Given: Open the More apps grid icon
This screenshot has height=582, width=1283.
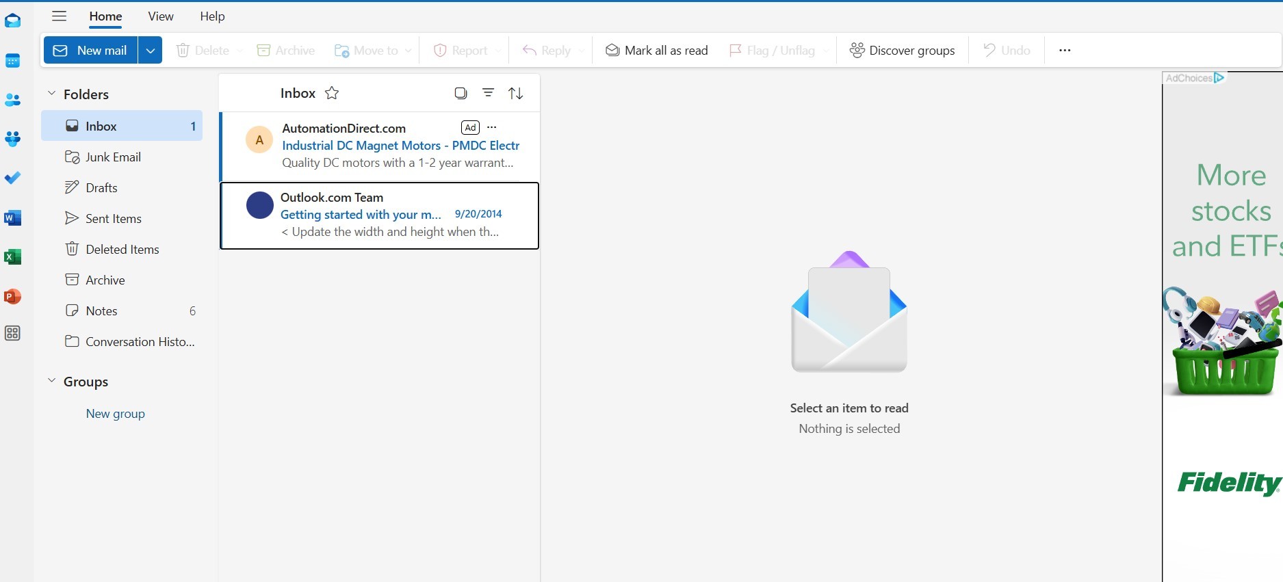Looking at the screenshot, I should tap(12, 334).
